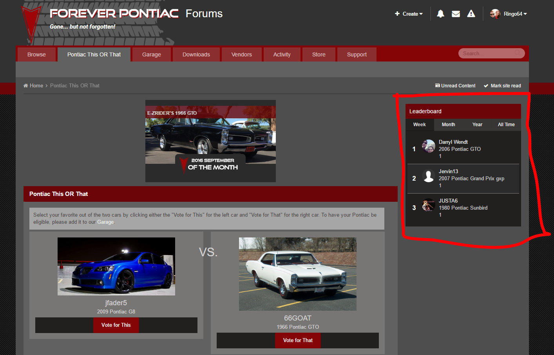Click the Unread Content link
The width and height of the screenshot is (554, 355).
(458, 86)
